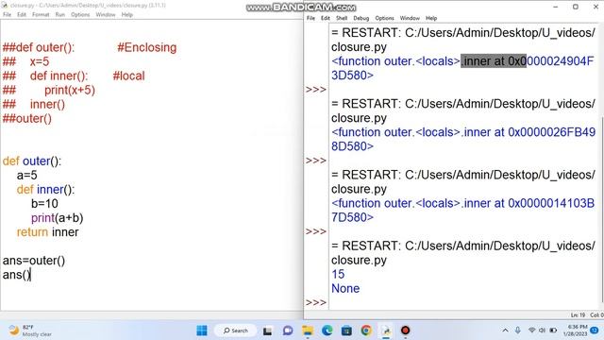The height and width of the screenshot is (340, 604).
Task: Click the '#Enclosing' comment text
Action: (x=147, y=47)
